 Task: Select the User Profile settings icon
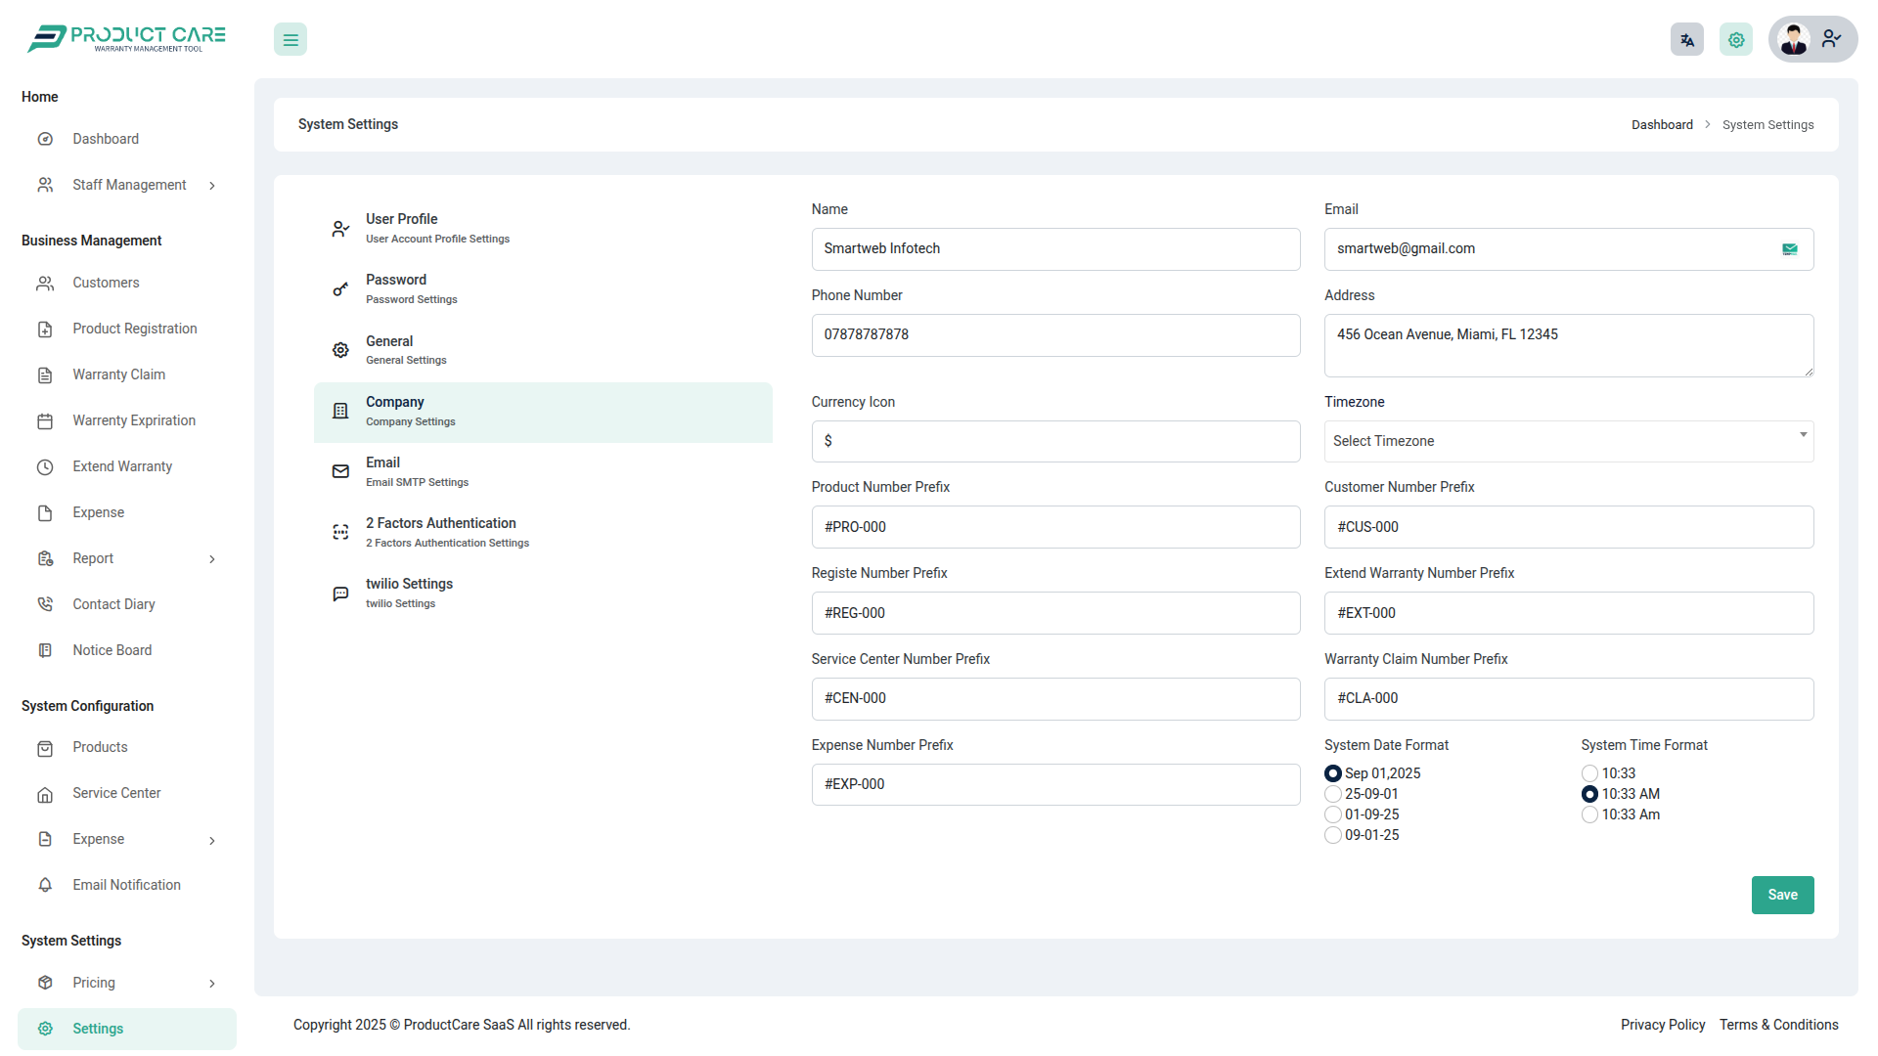339,228
